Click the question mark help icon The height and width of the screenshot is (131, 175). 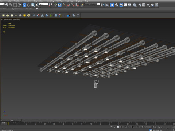(x=78, y=15)
